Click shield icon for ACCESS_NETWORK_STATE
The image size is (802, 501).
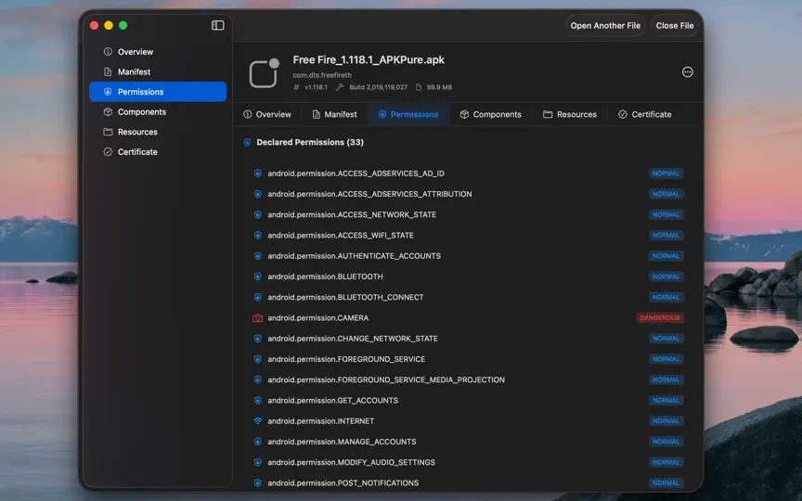(x=258, y=214)
